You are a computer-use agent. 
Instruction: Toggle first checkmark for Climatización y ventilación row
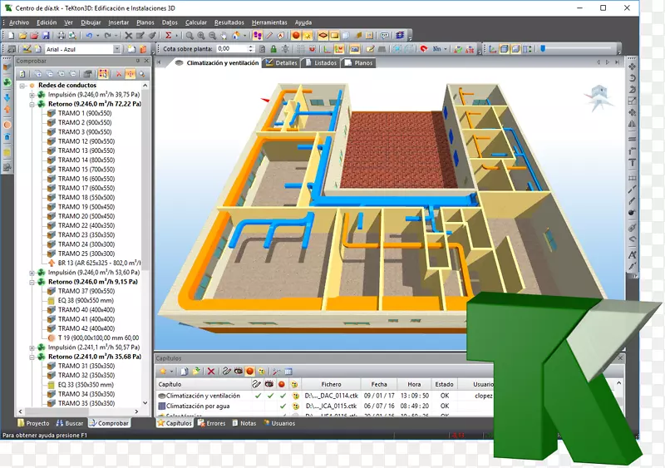(x=258, y=396)
